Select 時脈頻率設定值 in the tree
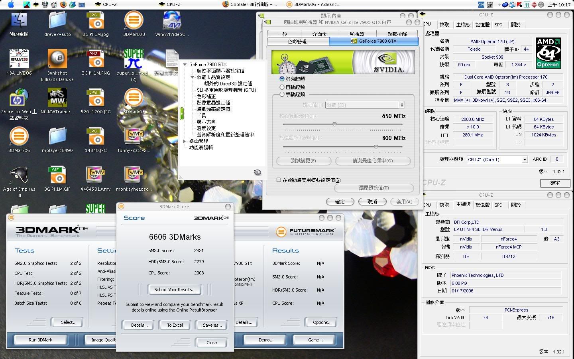 coord(213,109)
